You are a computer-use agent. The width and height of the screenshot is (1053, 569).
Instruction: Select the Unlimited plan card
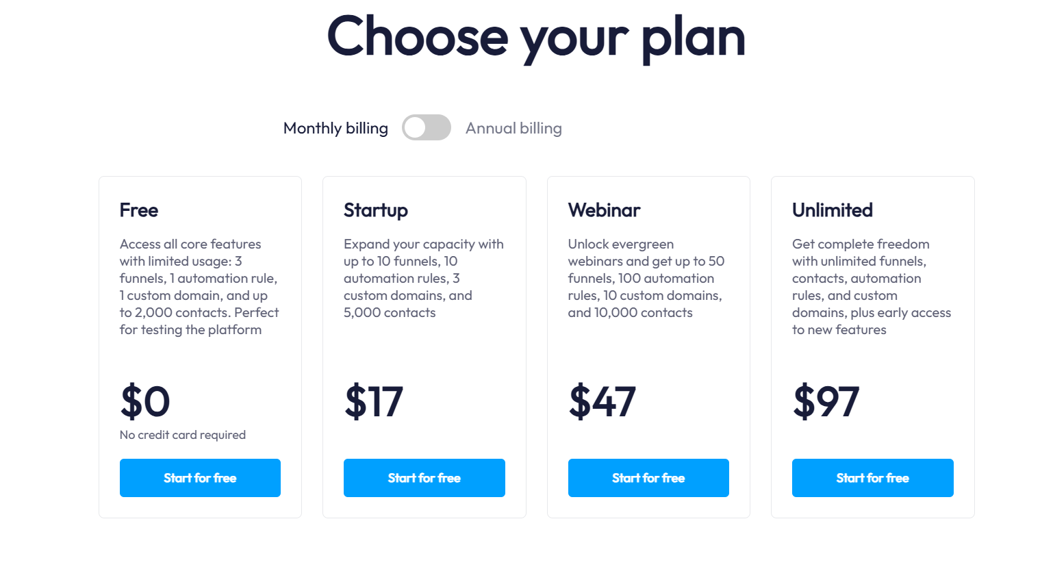872,346
